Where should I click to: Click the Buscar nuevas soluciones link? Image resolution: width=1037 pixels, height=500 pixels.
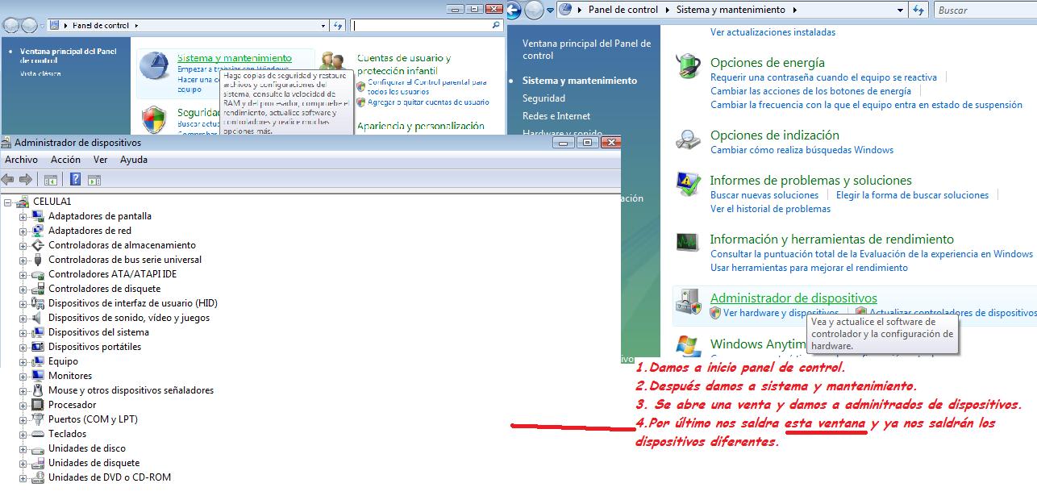(764, 195)
